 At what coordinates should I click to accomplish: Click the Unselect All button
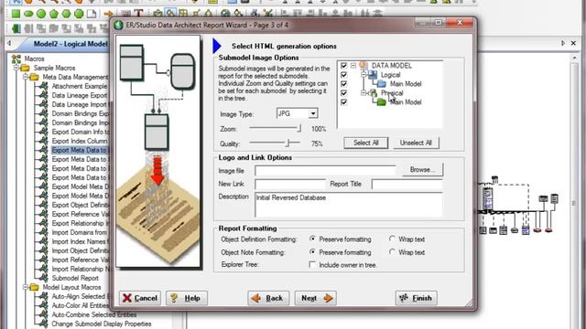pos(416,143)
